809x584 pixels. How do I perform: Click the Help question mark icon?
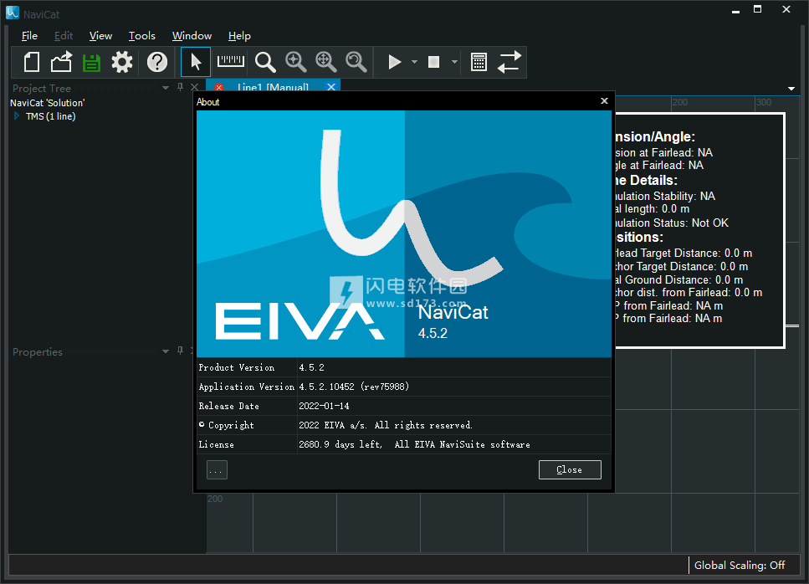coord(157,62)
